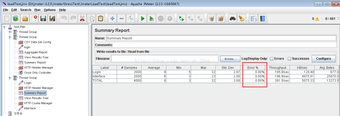Viewport: 340px width, 116px height.
Task: Click the Redo arrow icon
Action: (x=73, y=18)
